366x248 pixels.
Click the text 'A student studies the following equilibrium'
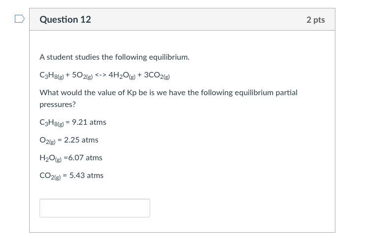(x=114, y=57)
